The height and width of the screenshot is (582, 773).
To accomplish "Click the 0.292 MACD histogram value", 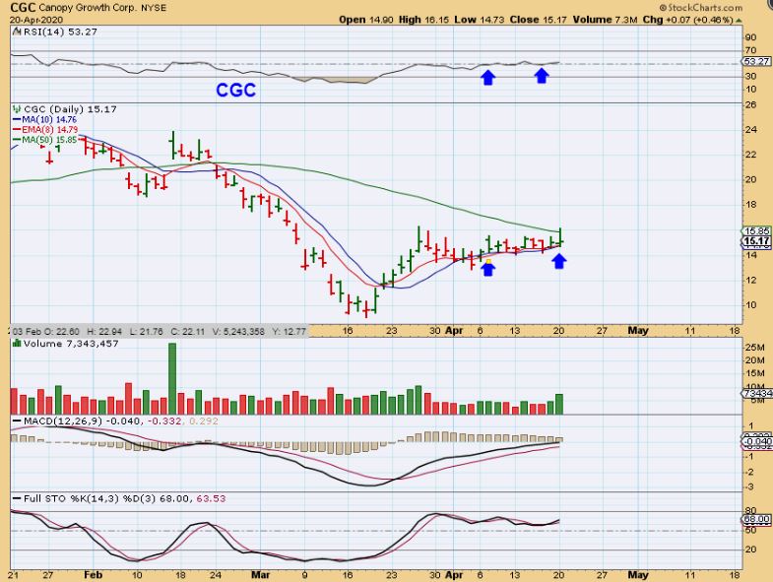I will click(x=203, y=421).
